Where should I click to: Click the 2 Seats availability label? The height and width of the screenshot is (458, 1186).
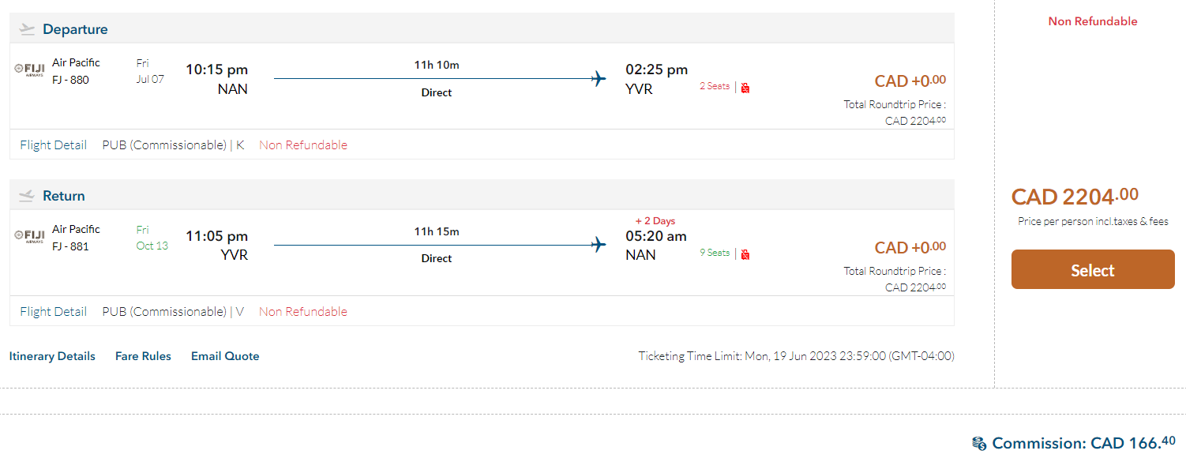(715, 86)
